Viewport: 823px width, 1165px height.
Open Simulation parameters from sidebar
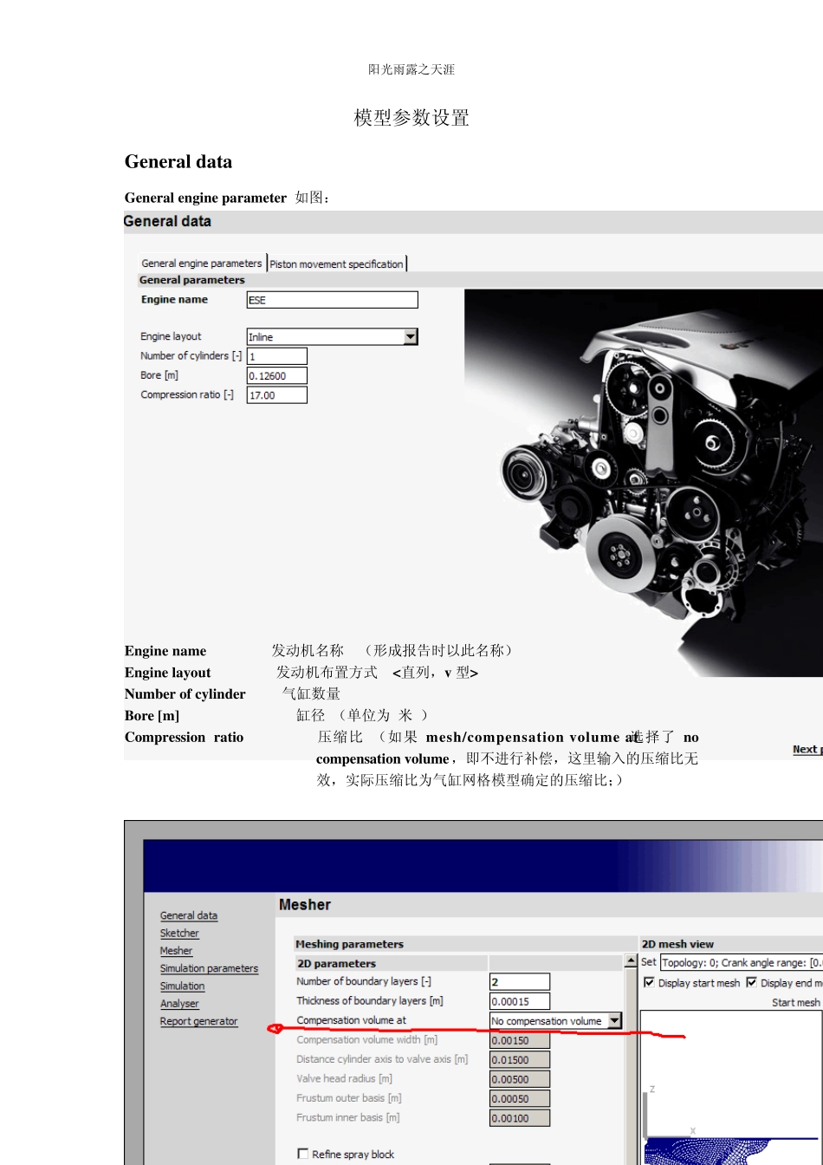click(x=209, y=969)
